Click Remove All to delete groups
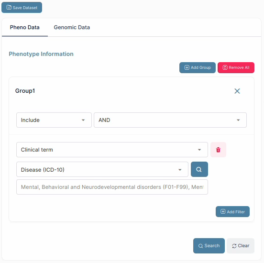The width and height of the screenshot is (264, 263). (x=236, y=67)
